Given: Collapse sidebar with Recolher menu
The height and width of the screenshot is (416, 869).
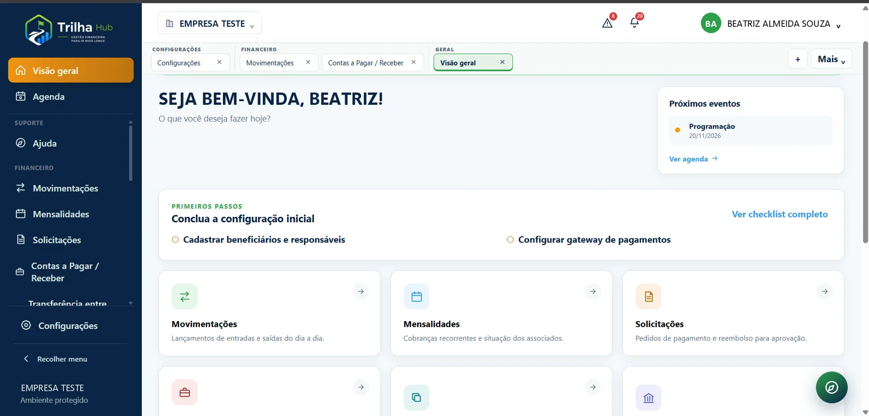Looking at the screenshot, I should (57, 359).
